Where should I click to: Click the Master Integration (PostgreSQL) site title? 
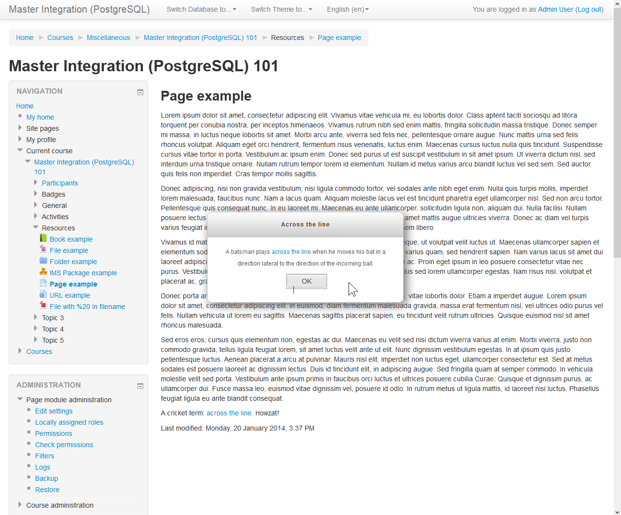[x=79, y=9]
